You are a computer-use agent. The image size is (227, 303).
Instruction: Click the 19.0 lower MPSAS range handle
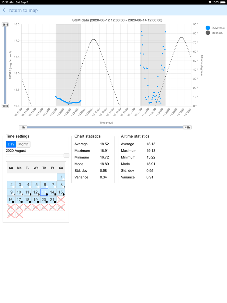[5, 106]
